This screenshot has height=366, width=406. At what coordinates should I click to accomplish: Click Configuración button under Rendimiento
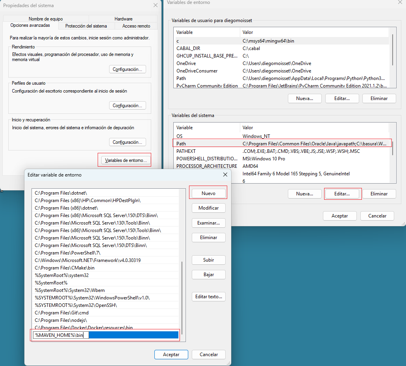[x=127, y=69]
